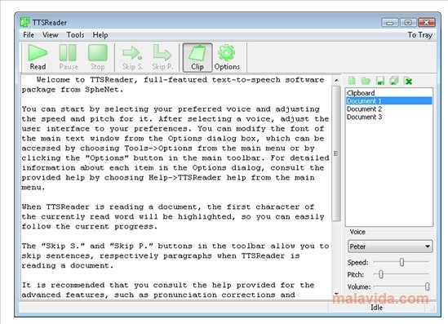Screen dimensions: 448x324
Task: Click inside the main text area
Action: (x=175, y=187)
